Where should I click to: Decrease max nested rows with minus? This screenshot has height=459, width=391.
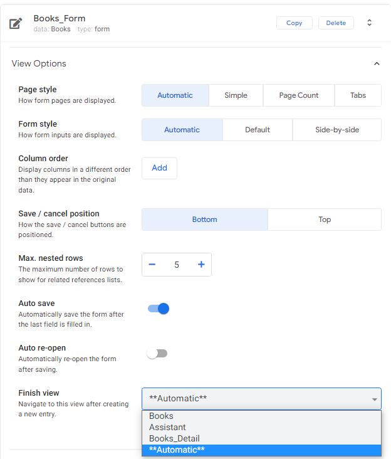[x=152, y=265]
